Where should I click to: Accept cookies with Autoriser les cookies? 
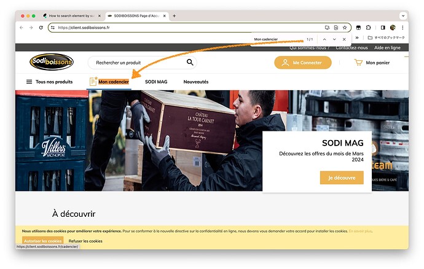[43, 241]
